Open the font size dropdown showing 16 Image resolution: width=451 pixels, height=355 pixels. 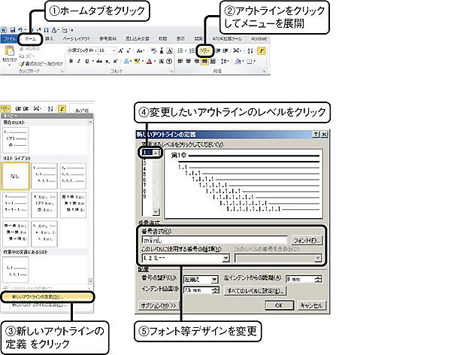tap(108, 50)
